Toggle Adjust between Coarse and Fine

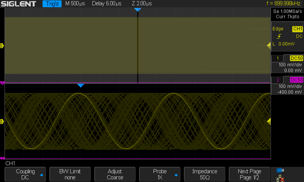[115, 174]
